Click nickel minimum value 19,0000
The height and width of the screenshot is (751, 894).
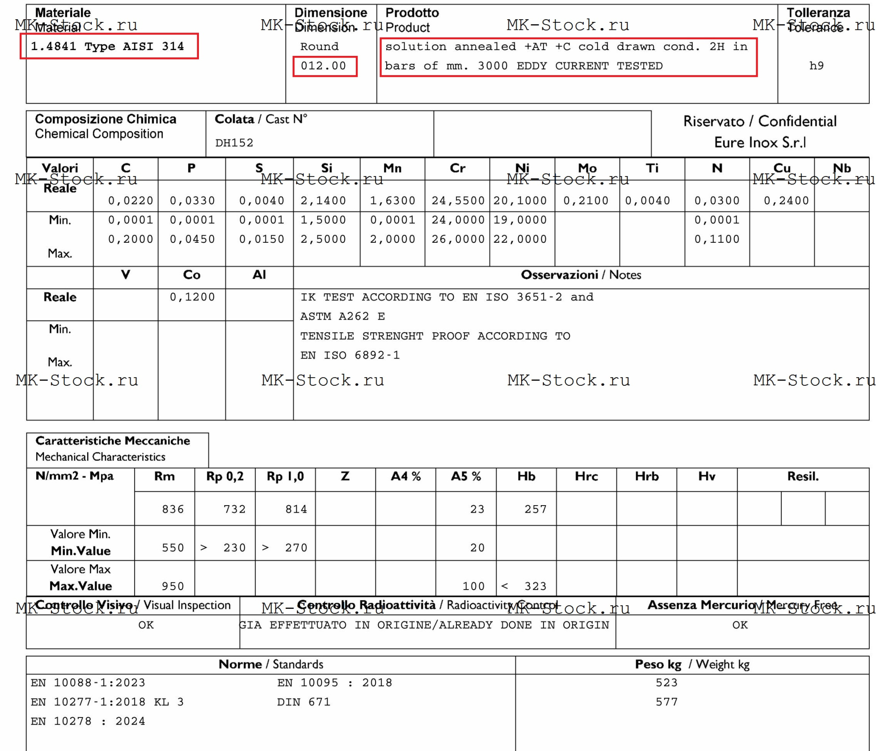click(x=520, y=220)
